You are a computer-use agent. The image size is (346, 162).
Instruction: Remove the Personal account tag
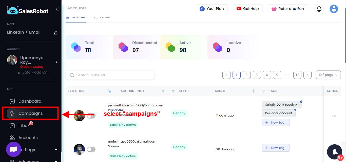(295, 110)
